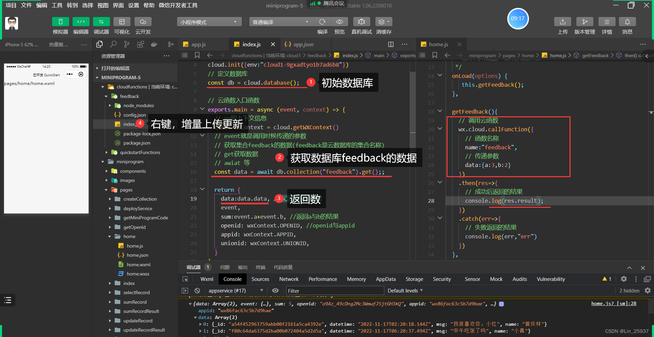Click the user avatar
The image size is (654, 337).
[12, 23]
